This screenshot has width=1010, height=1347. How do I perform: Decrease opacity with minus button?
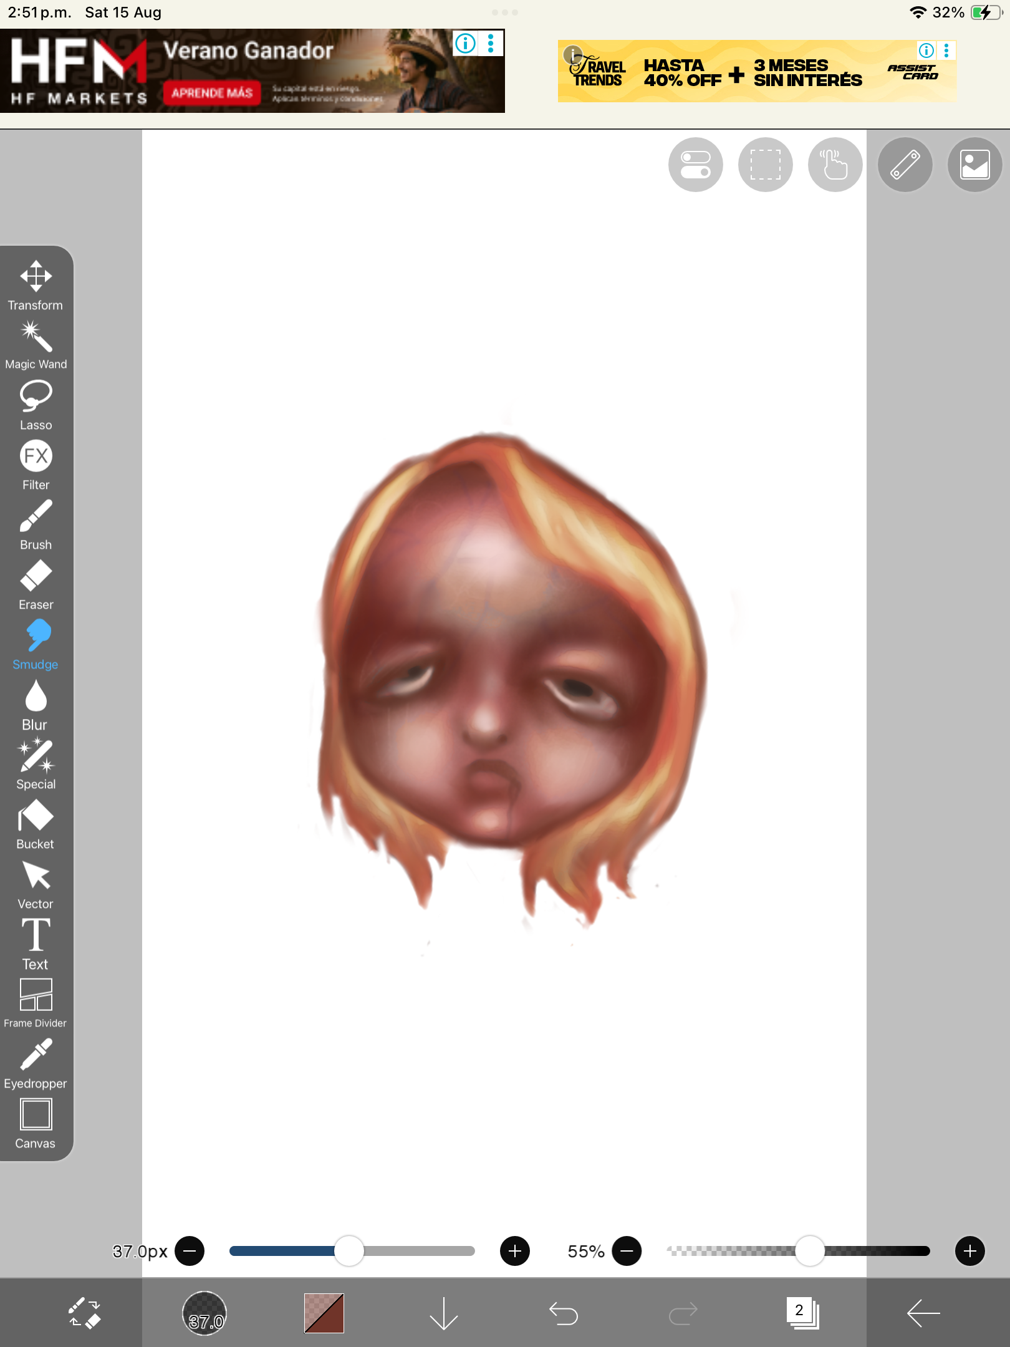coord(627,1251)
